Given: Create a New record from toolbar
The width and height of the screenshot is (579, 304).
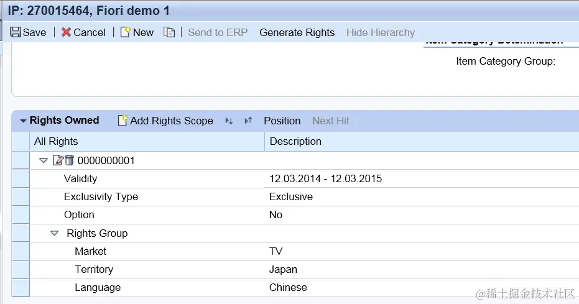Looking at the screenshot, I should [x=137, y=32].
